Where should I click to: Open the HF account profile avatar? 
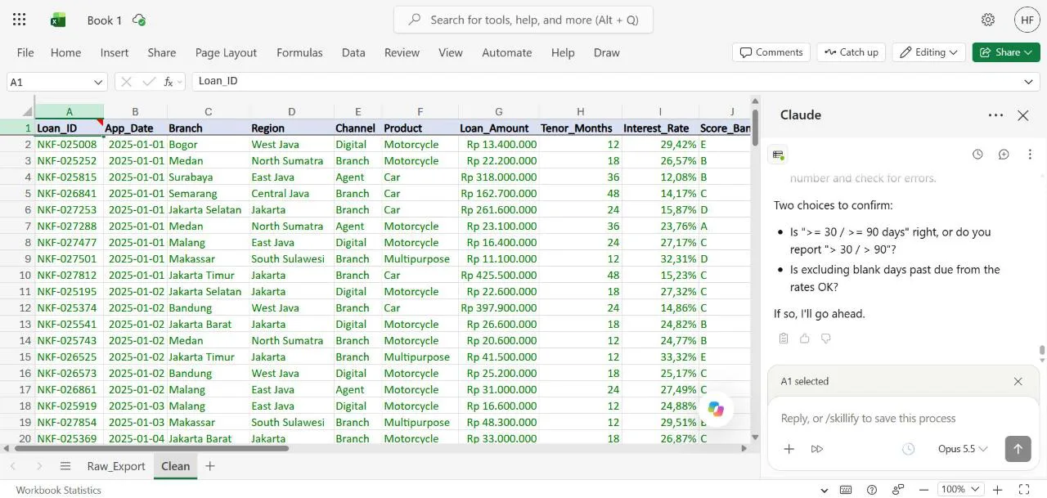(1027, 20)
